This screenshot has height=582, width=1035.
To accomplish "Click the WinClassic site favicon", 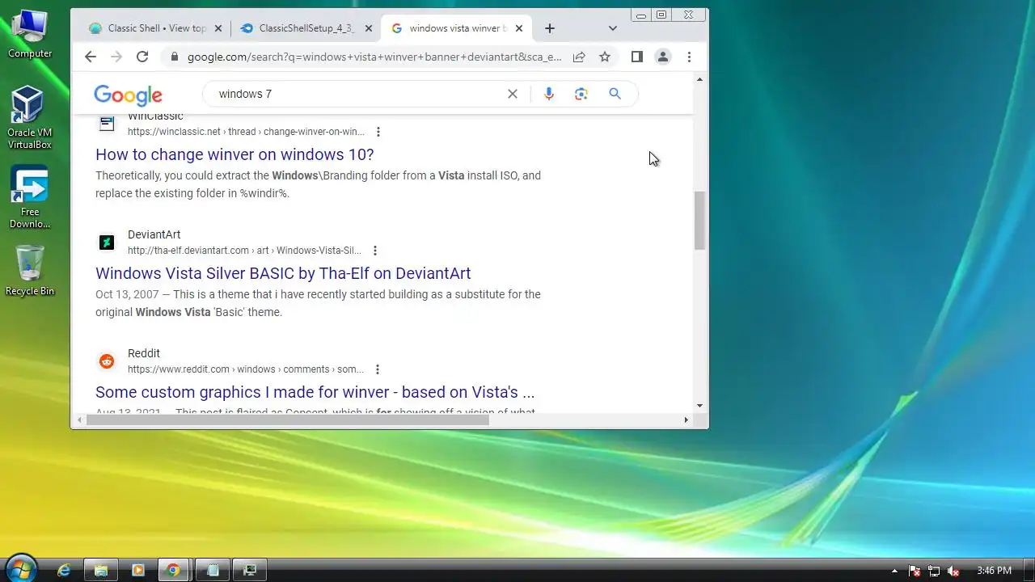I will (x=107, y=124).
